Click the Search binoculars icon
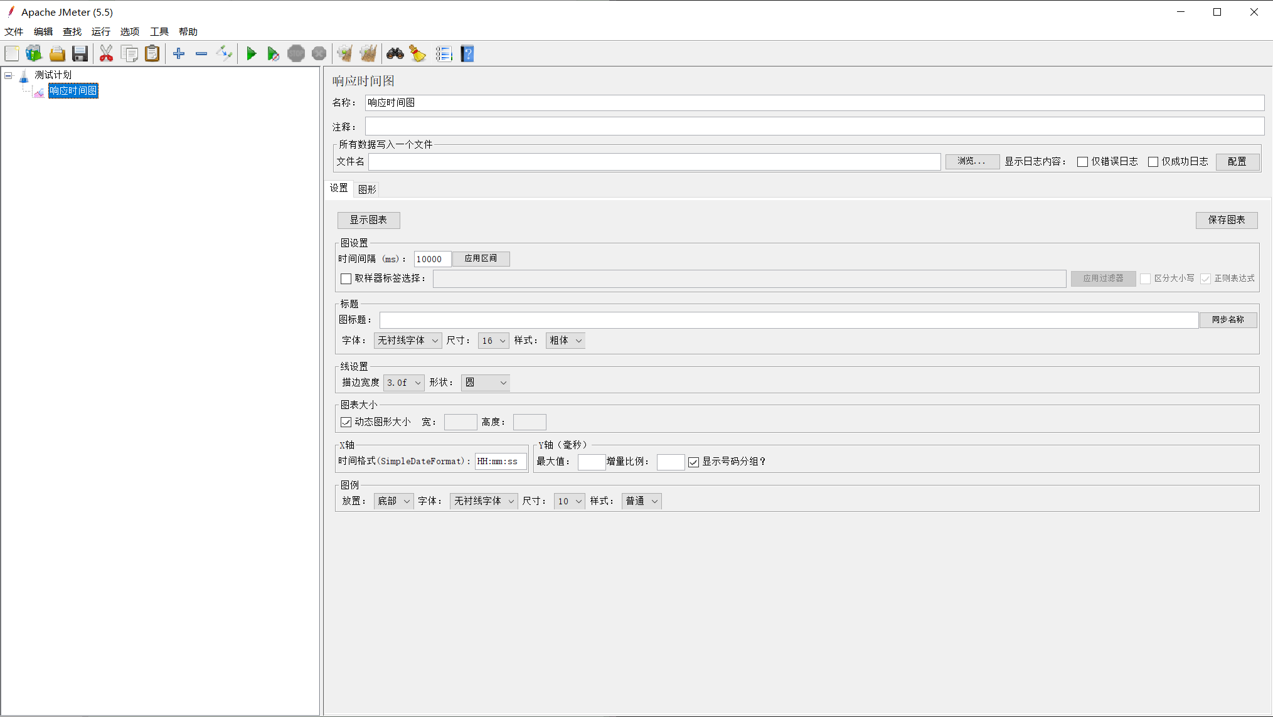Screen dimensions: 1273x717 pyautogui.click(x=395, y=54)
